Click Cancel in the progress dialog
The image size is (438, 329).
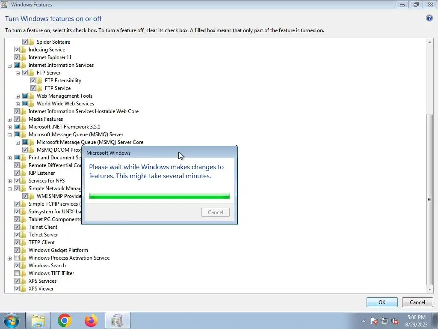[x=216, y=212]
